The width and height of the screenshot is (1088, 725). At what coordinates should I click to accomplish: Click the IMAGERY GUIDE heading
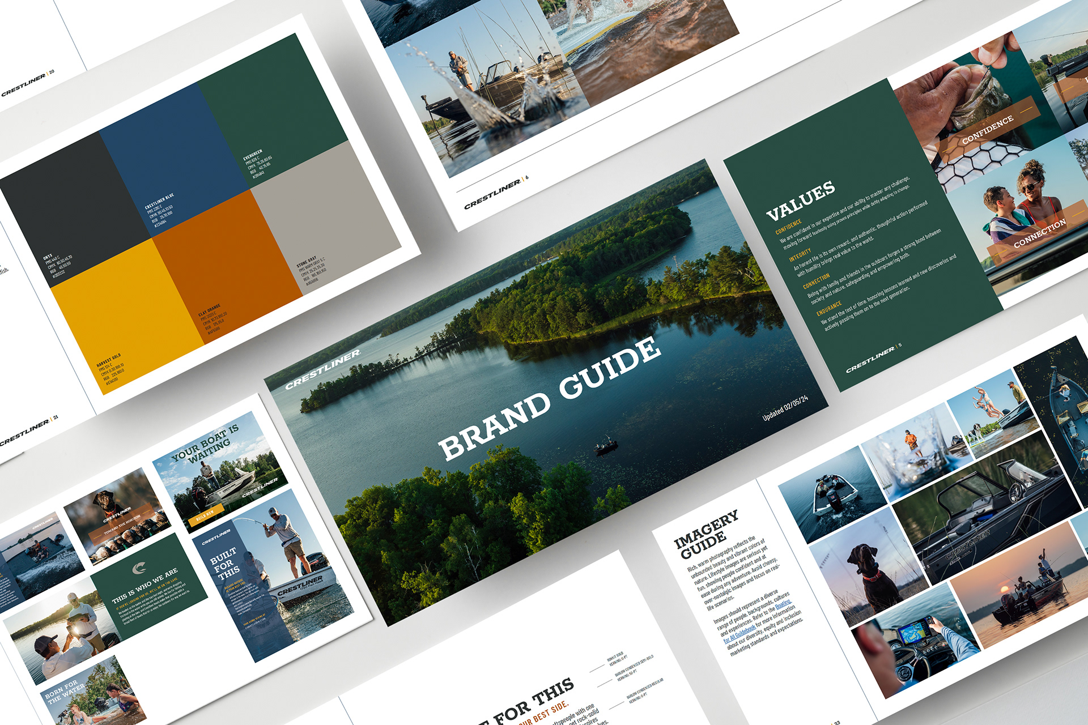(x=705, y=534)
